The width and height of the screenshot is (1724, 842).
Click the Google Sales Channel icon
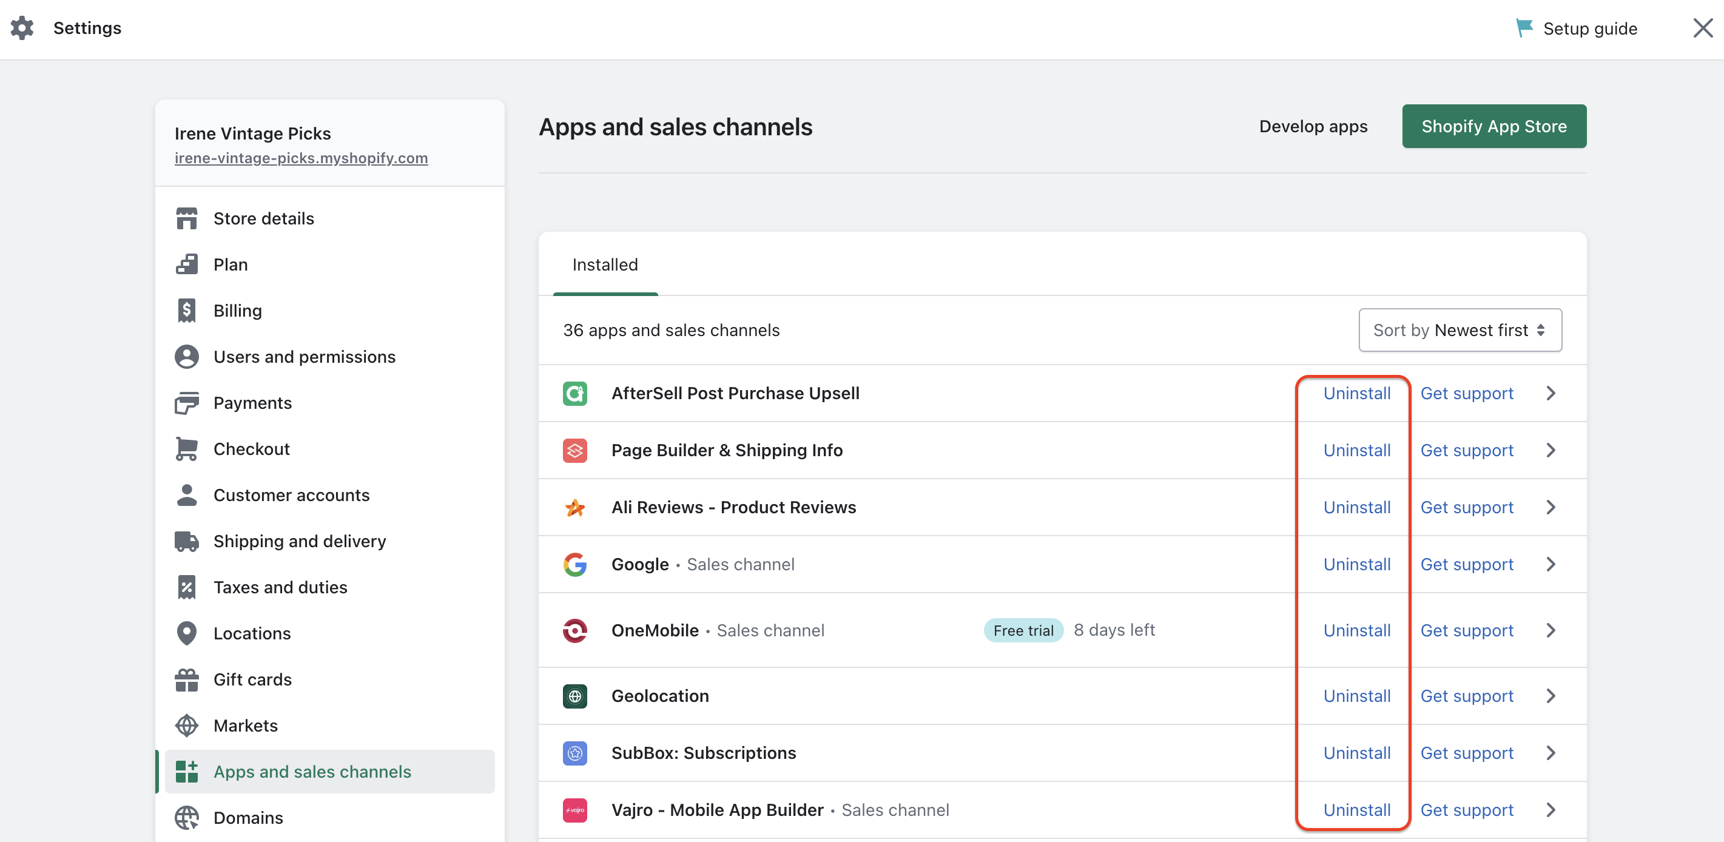click(x=575, y=564)
